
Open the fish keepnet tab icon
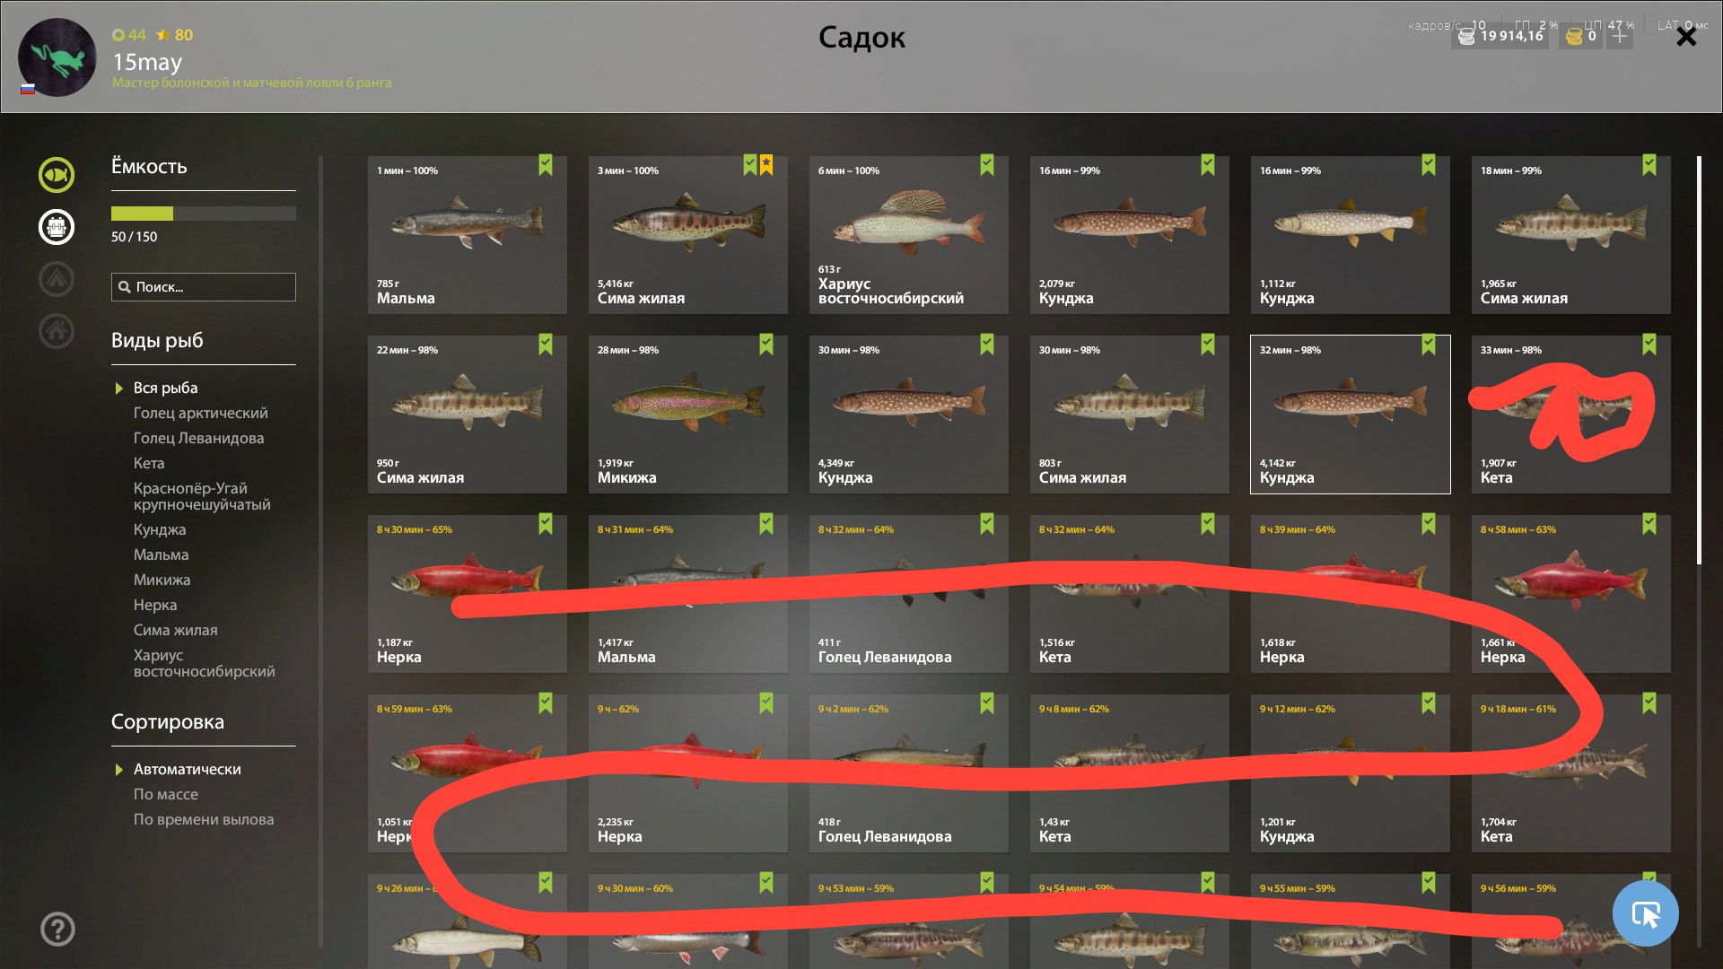[56, 174]
